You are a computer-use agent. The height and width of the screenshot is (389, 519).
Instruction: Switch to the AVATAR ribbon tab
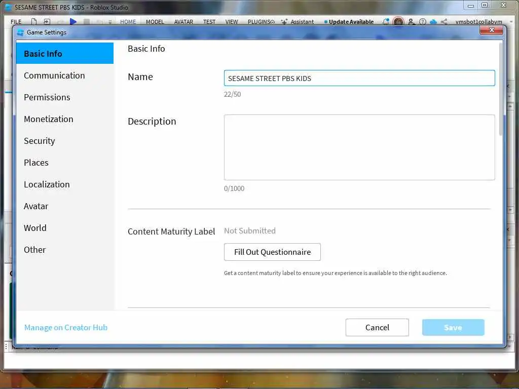click(x=183, y=21)
